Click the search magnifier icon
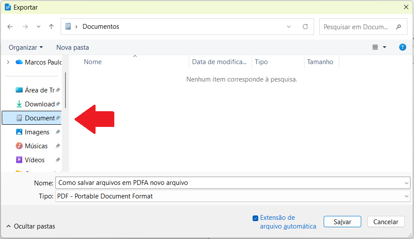 click(398, 27)
